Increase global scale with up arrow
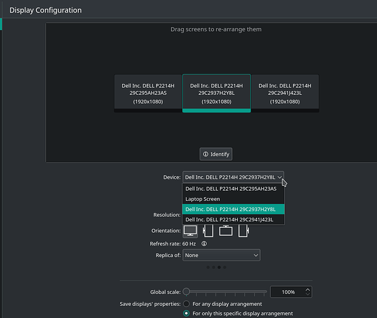This screenshot has height=318, width=377. [x=308, y=289]
